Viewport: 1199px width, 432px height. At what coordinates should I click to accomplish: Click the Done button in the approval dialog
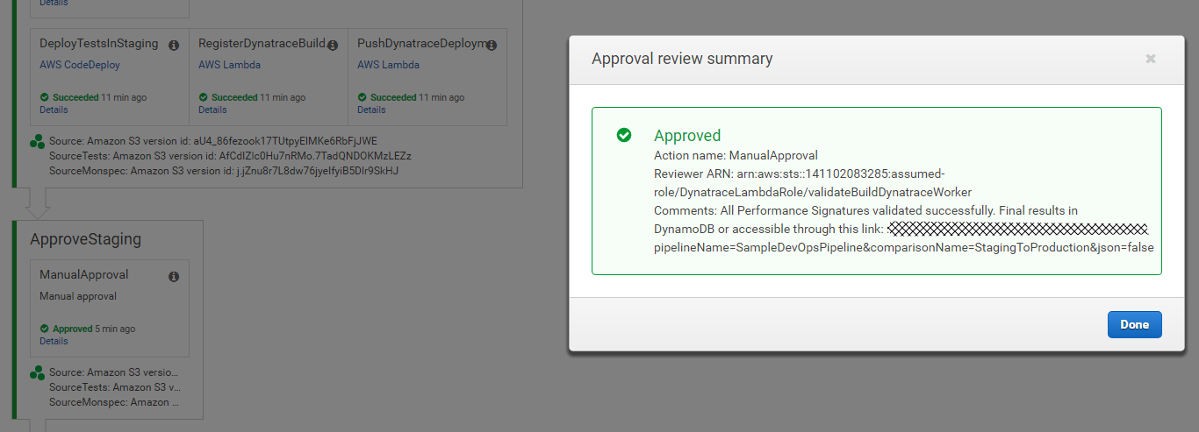point(1134,324)
